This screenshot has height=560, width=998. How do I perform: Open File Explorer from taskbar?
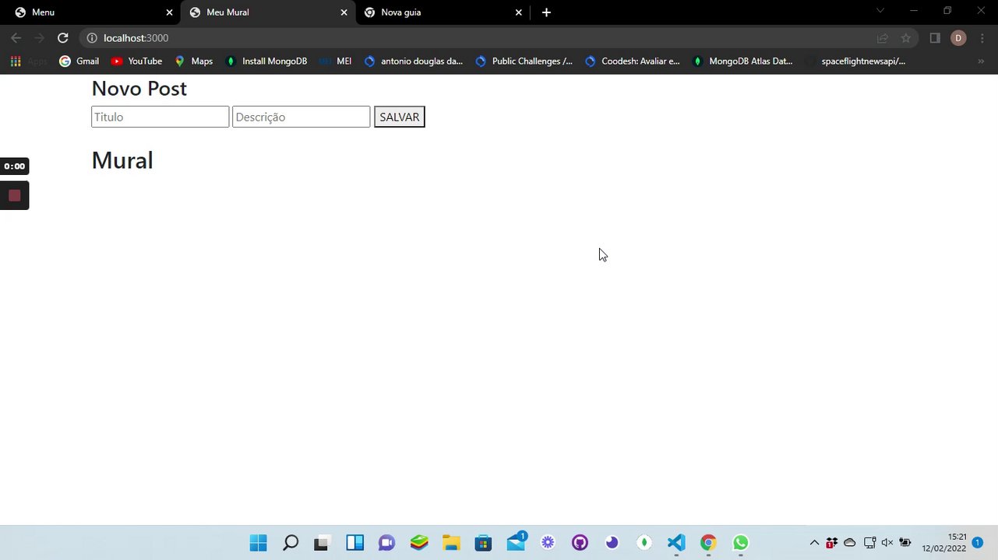[x=451, y=543]
